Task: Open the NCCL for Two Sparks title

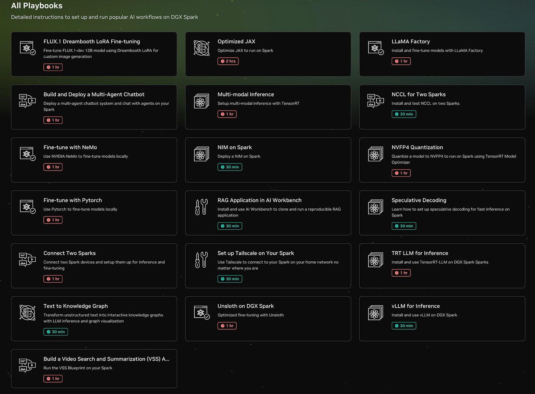Action: coord(419,94)
